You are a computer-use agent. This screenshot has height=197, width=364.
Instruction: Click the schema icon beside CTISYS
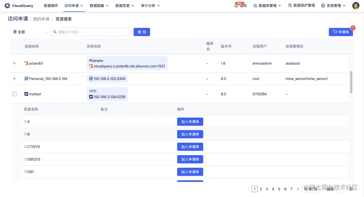(x=26, y=147)
